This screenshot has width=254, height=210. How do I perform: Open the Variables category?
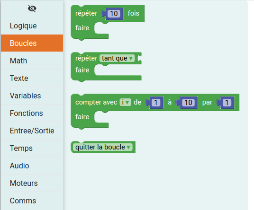[32, 96]
